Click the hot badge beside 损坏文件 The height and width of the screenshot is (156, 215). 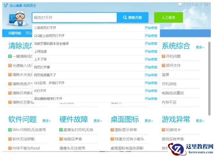pos(164,65)
